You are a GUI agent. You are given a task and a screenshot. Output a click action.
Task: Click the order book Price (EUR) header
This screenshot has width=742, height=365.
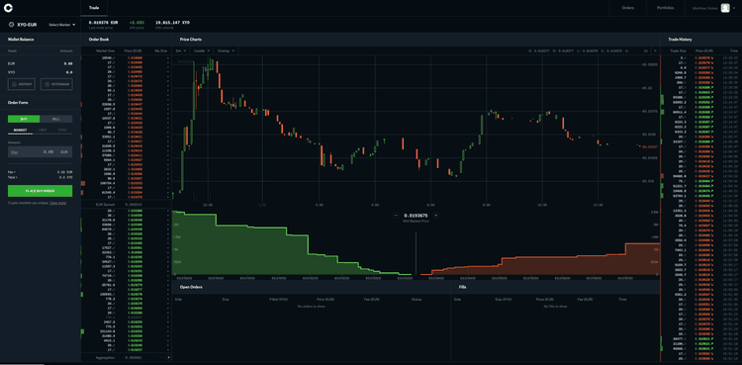click(x=133, y=50)
